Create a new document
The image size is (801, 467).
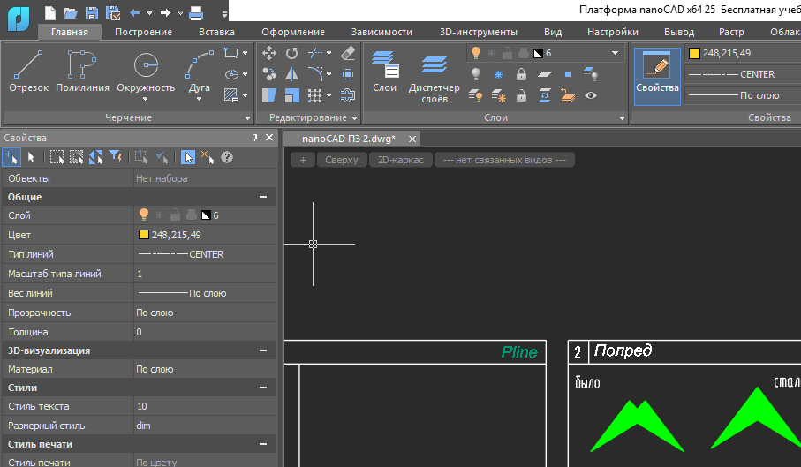pyautogui.click(x=50, y=12)
